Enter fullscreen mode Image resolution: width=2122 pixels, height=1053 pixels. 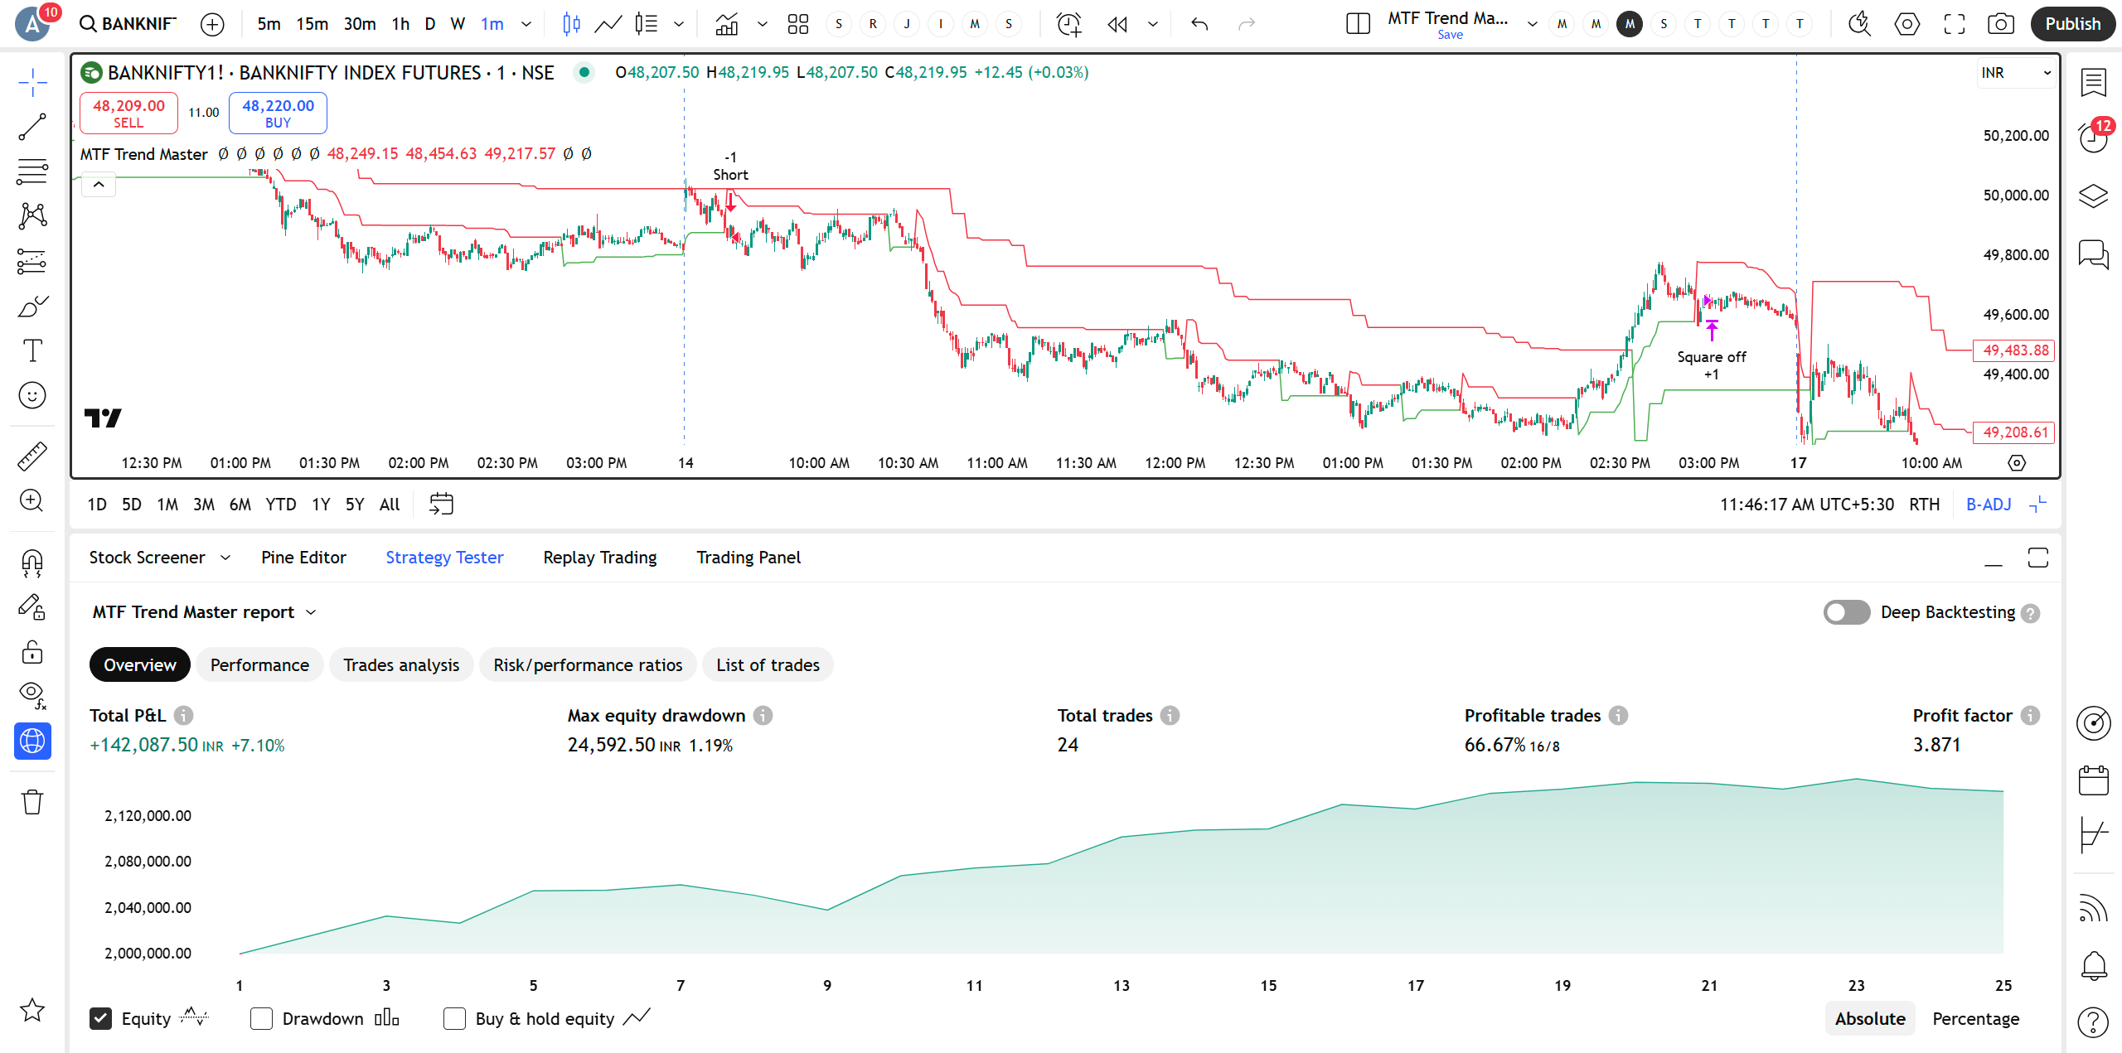point(1955,24)
